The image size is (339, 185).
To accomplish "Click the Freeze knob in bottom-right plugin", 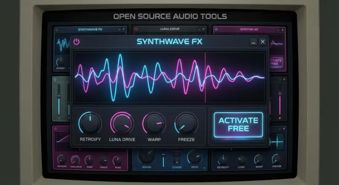I will click(277, 159).
